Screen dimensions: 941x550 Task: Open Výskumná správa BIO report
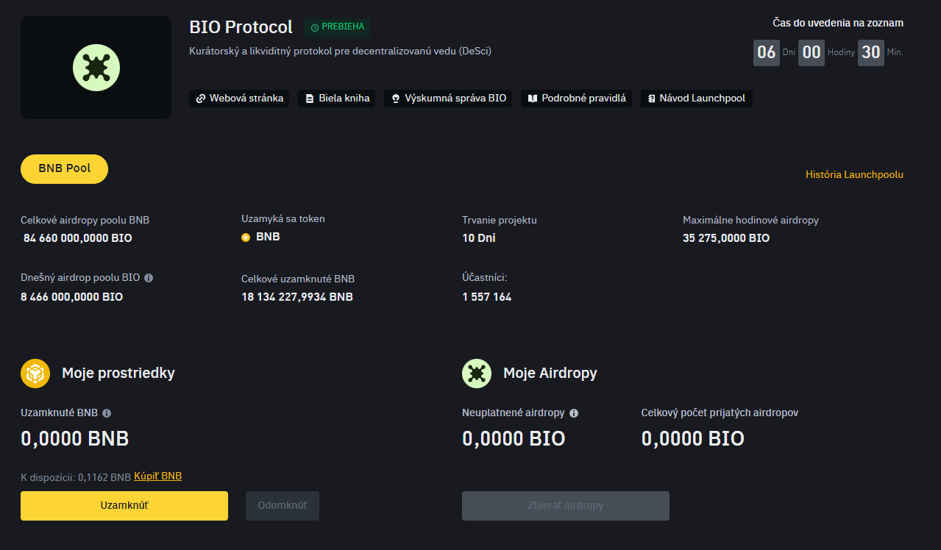448,99
